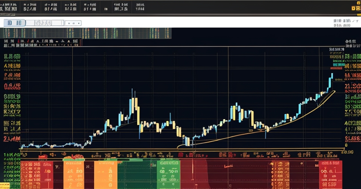This screenshot has width=361, height=189.
Task: Switch to the second grey tab in white toolbar
Action: pos(44,23)
